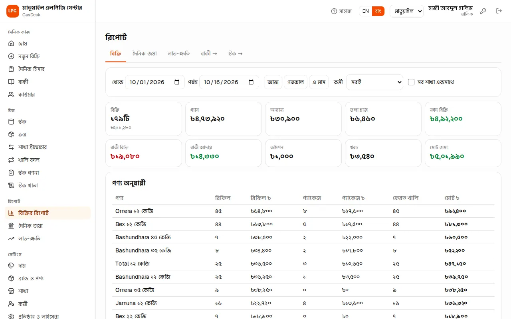
Task: Switch to দৈনিক জমা tab
Action: click(x=145, y=53)
